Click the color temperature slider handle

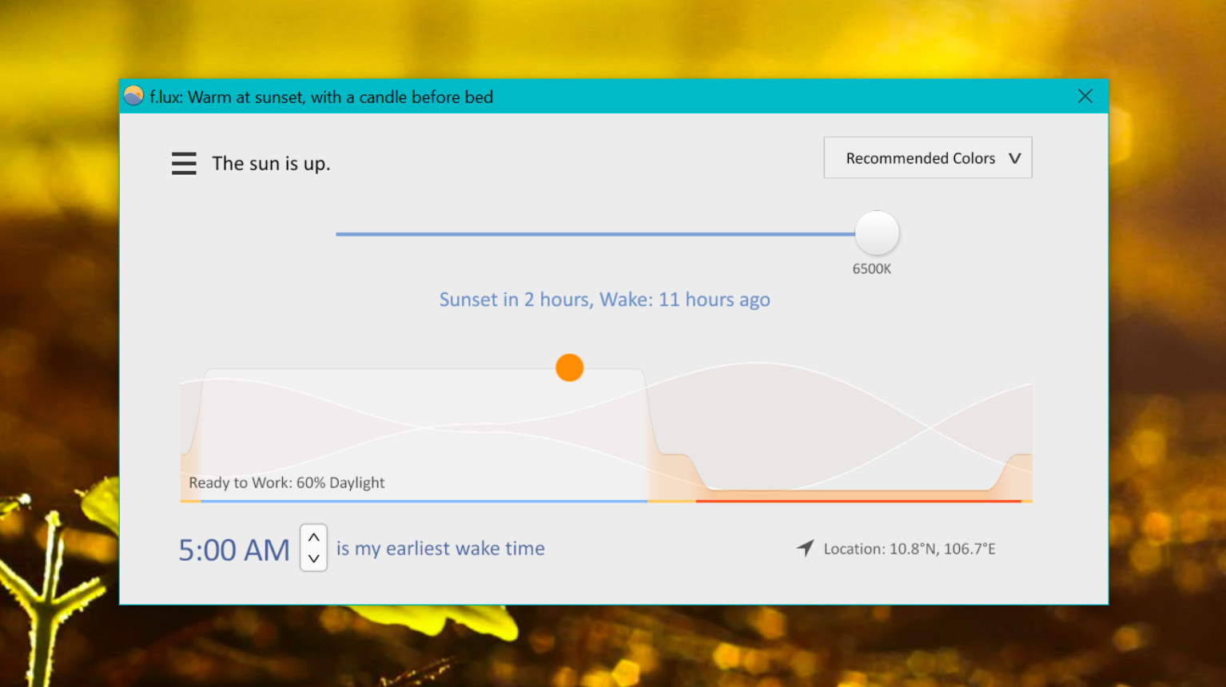coord(877,233)
